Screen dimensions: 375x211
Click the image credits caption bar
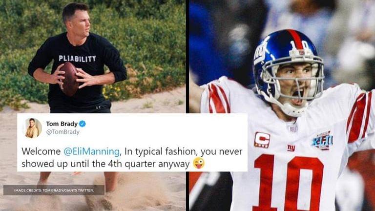[54, 190]
